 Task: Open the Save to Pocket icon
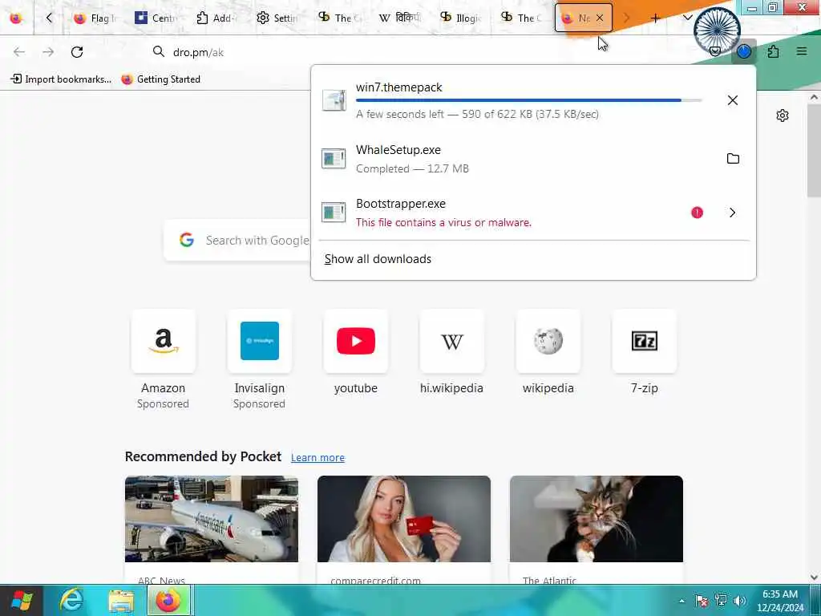tap(714, 52)
